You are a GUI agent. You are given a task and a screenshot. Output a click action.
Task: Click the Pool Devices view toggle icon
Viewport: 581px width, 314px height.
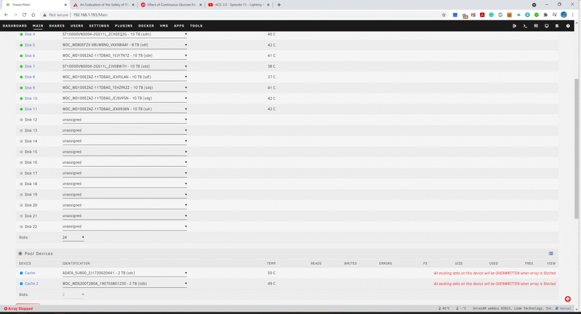[551, 254]
